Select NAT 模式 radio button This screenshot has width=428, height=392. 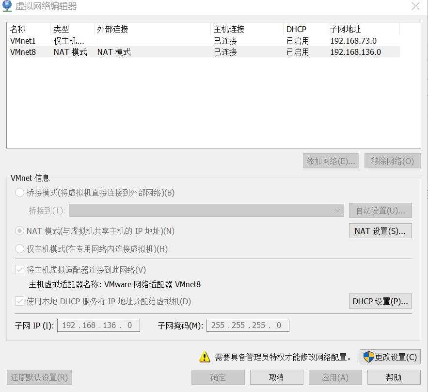(19, 231)
